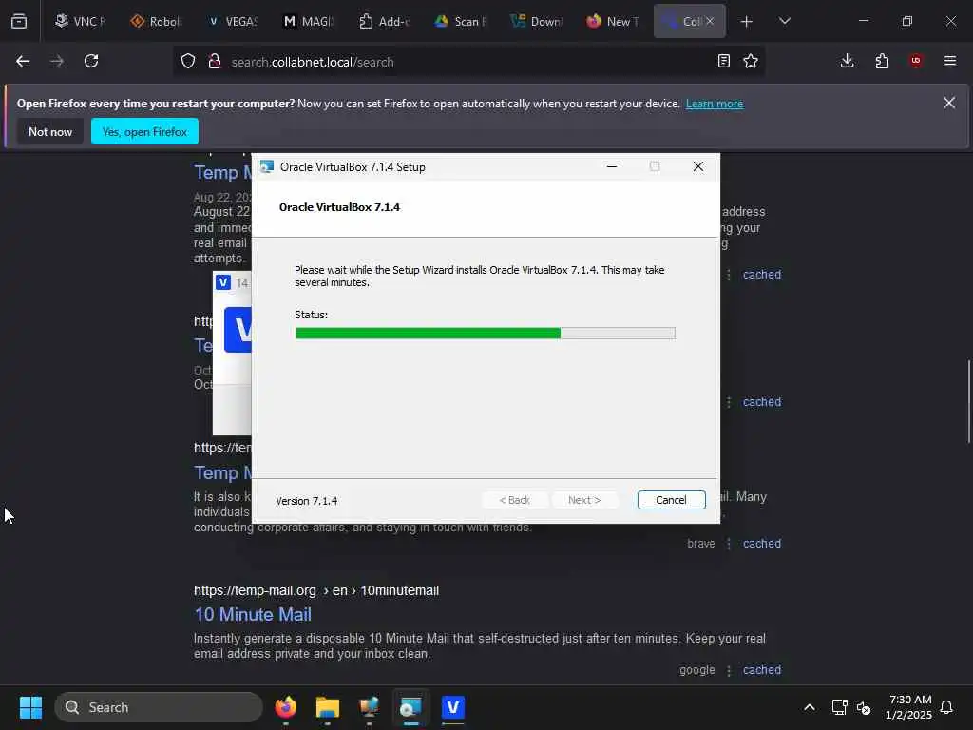This screenshot has width=973, height=730.
Task: Open the Windows Start menu
Action: coord(30,707)
